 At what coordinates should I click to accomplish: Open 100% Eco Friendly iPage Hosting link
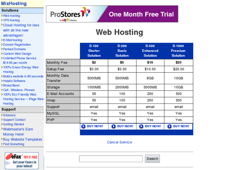tap(23, 99)
